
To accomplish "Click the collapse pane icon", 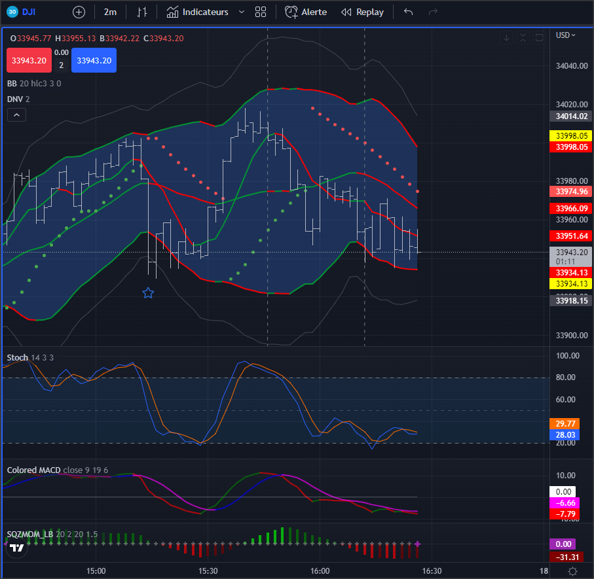I will pos(523,37).
